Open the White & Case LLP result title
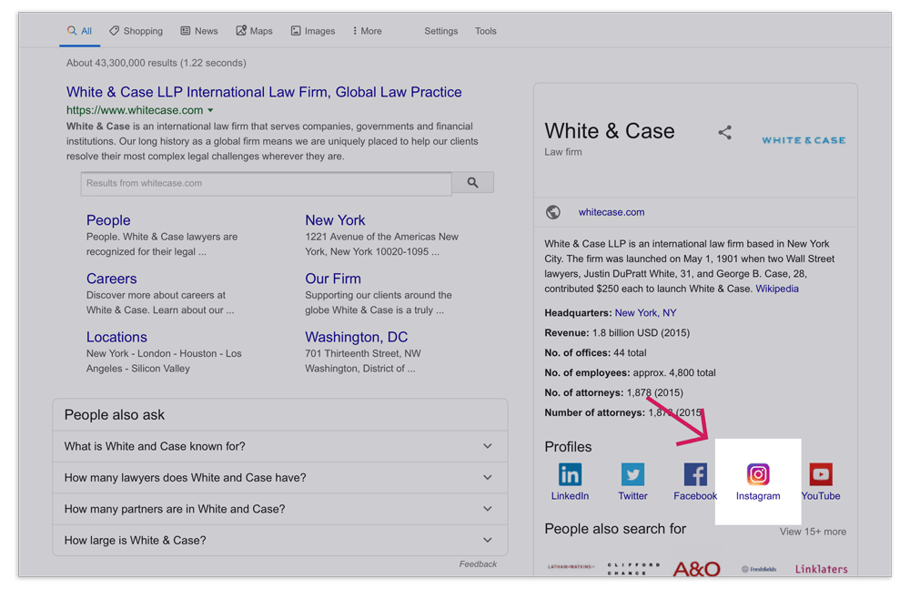 click(x=264, y=92)
